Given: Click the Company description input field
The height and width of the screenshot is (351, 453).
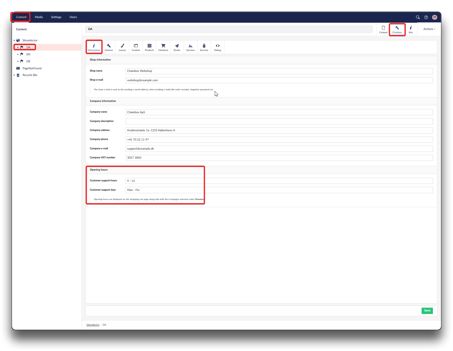Looking at the screenshot, I should (279, 121).
